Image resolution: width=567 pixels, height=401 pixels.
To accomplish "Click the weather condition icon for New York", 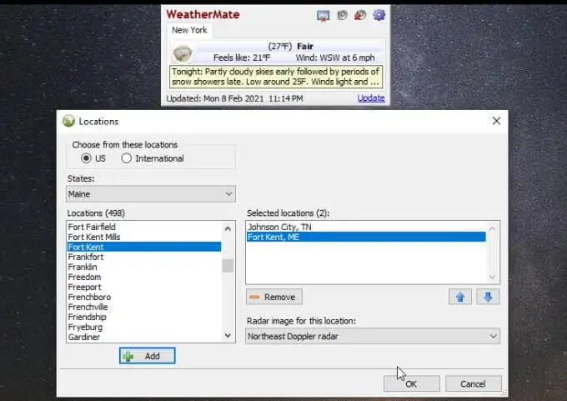I will 183,53.
